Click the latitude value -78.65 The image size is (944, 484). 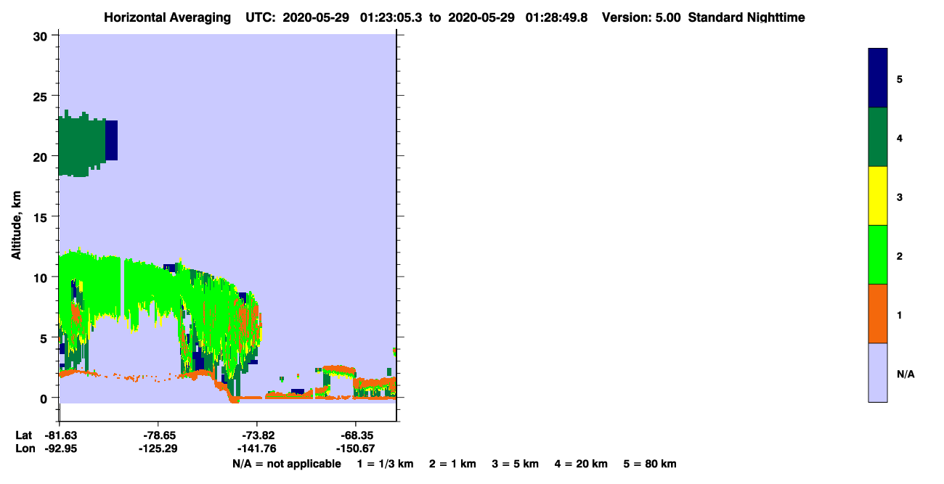pyautogui.click(x=158, y=435)
